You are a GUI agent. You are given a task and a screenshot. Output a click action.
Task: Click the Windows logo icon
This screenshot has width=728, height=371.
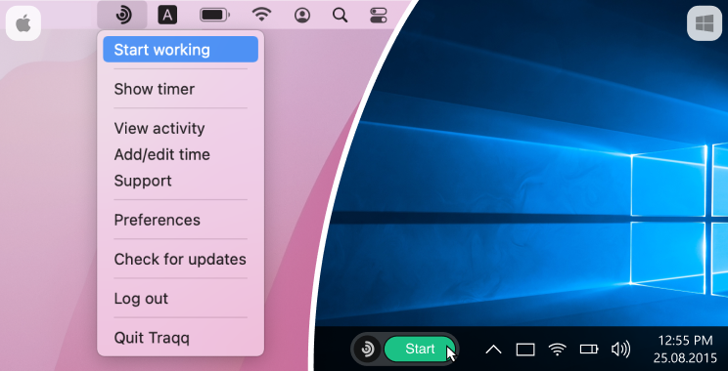pos(705,23)
